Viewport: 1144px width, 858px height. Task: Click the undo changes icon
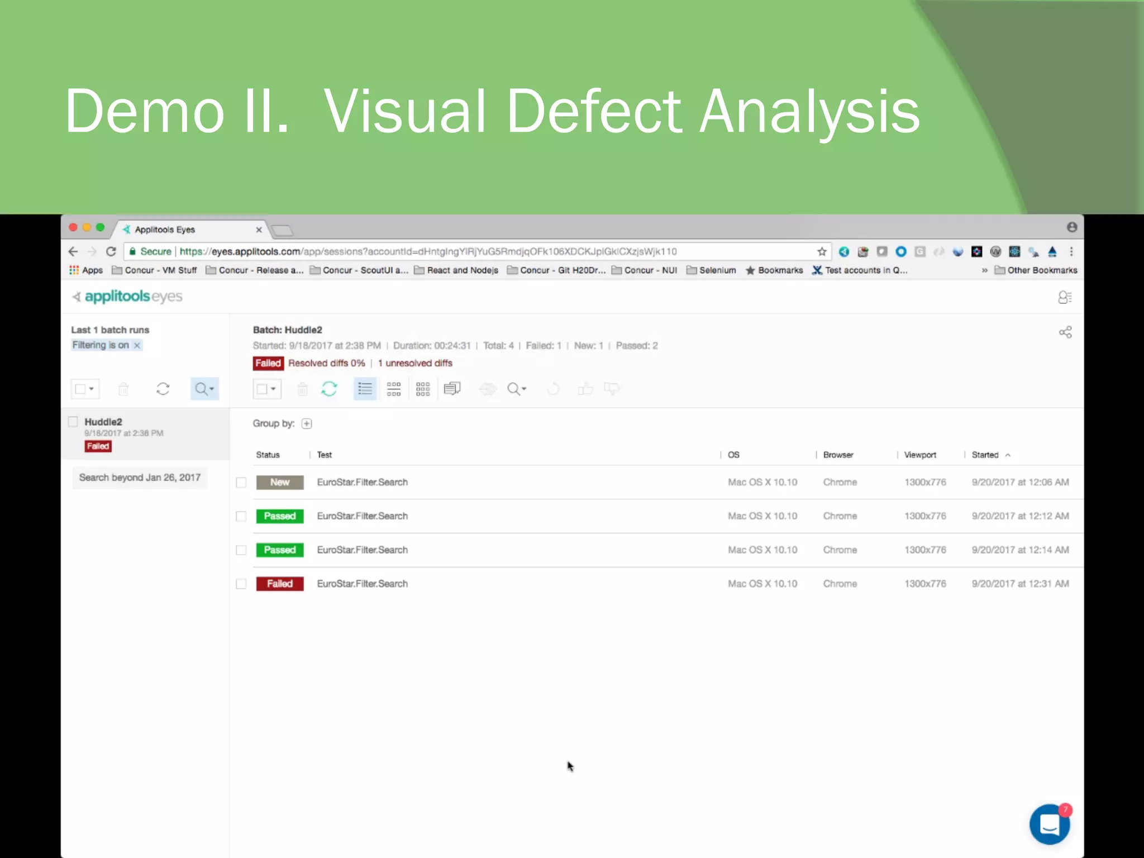(x=553, y=389)
